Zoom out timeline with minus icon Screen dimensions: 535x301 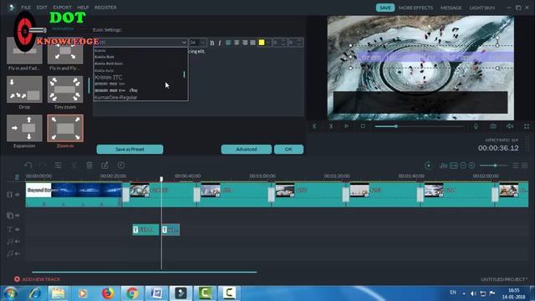click(462, 166)
